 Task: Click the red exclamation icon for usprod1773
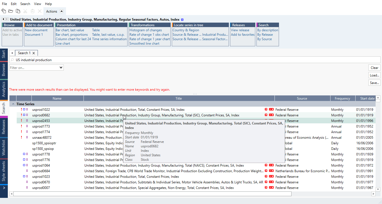(21, 126)
